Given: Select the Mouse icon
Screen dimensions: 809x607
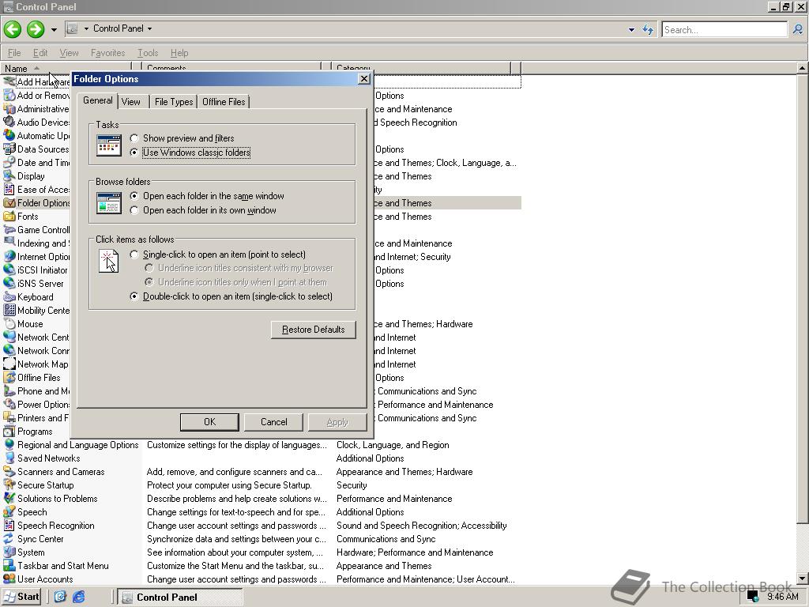Looking at the screenshot, I should 9,323.
